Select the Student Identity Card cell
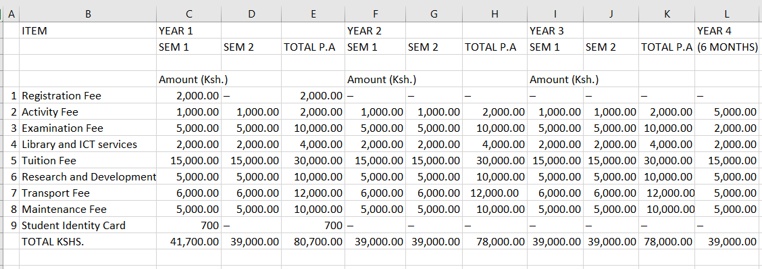Screen dimensions: 762x269 click(87, 225)
